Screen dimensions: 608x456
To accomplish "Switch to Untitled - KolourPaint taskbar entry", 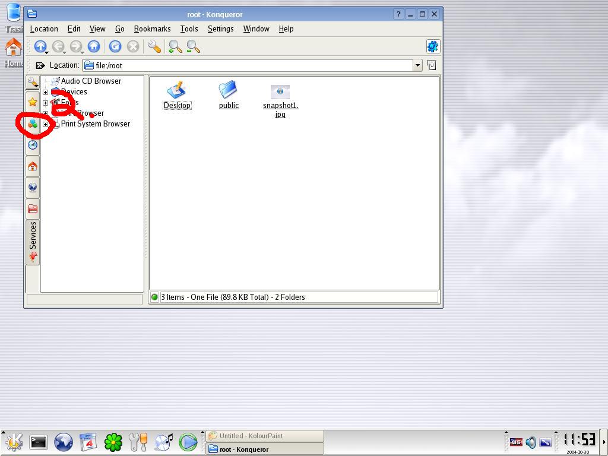I will [x=265, y=436].
